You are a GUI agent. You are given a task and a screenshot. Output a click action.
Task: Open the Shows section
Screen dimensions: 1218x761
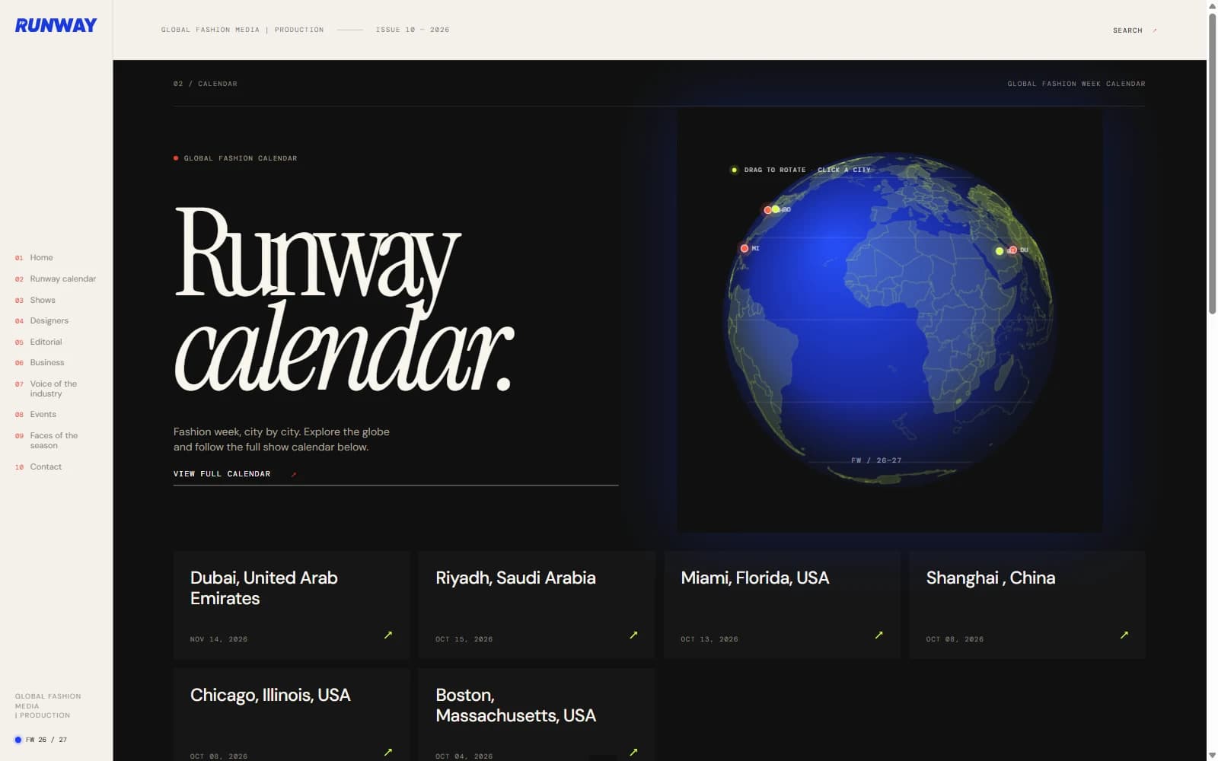pyautogui.click(x=43, y=300)
